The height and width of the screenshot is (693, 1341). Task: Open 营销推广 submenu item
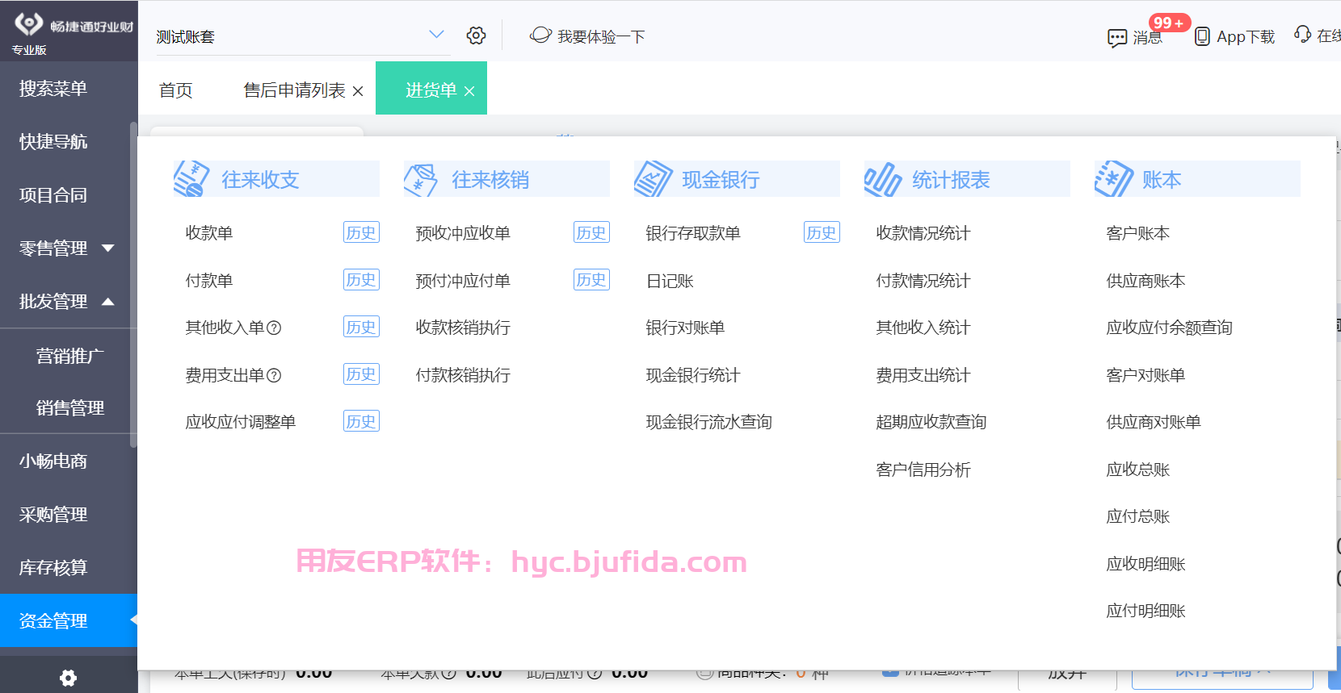point(69,356)
